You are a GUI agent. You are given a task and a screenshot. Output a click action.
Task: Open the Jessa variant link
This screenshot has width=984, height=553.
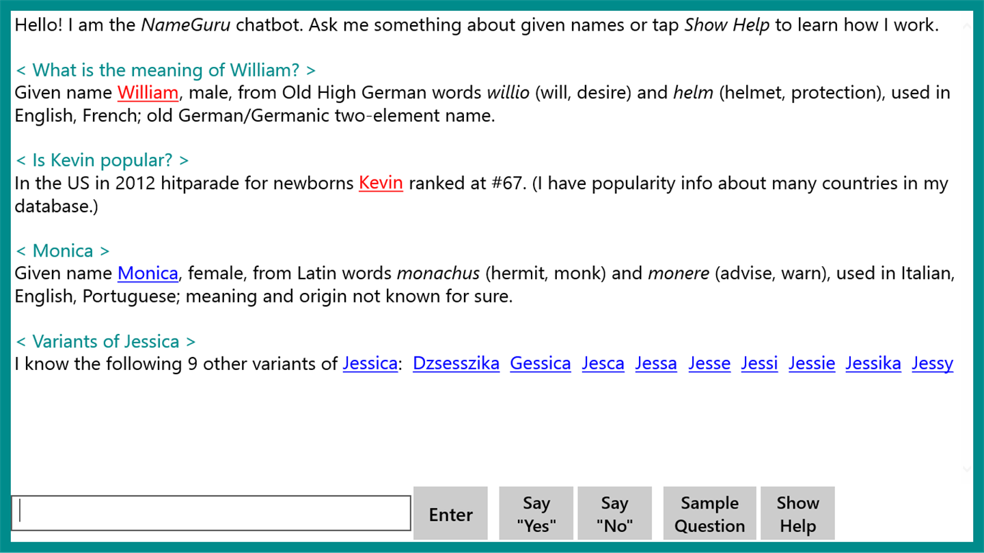[x=656, y=364]
